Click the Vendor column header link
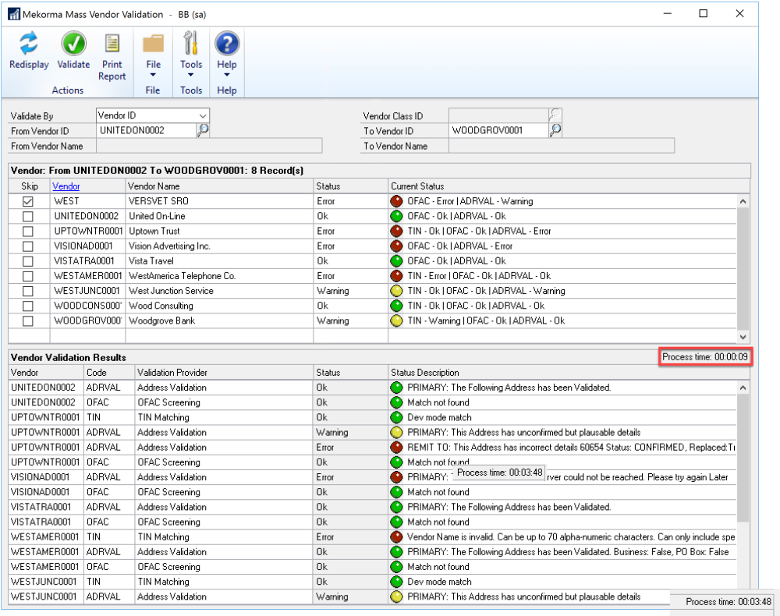 [x=66, y=186]
